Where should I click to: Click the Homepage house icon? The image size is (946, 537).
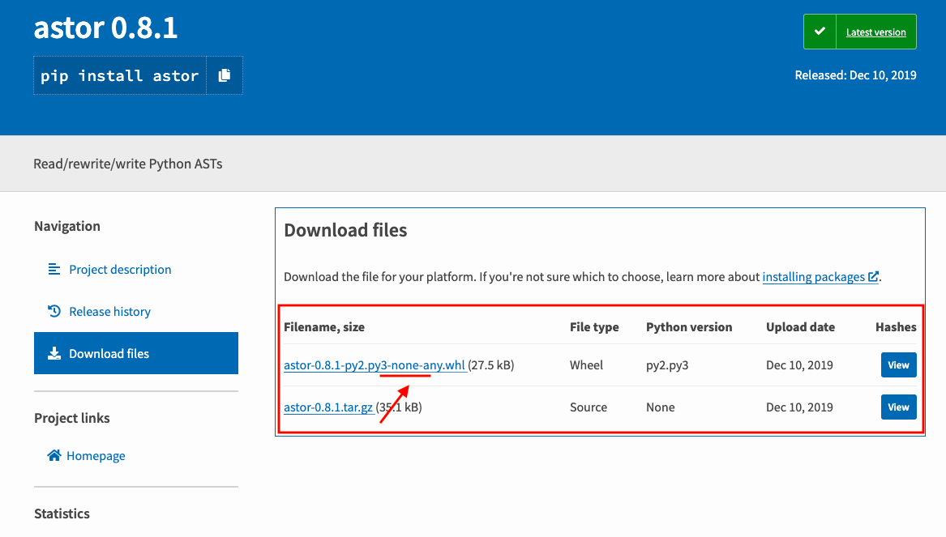point(54,455)
